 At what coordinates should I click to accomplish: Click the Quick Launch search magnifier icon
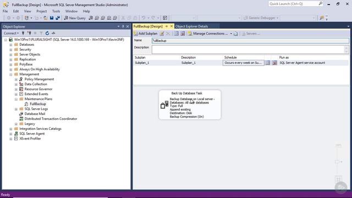coord(320,4)
